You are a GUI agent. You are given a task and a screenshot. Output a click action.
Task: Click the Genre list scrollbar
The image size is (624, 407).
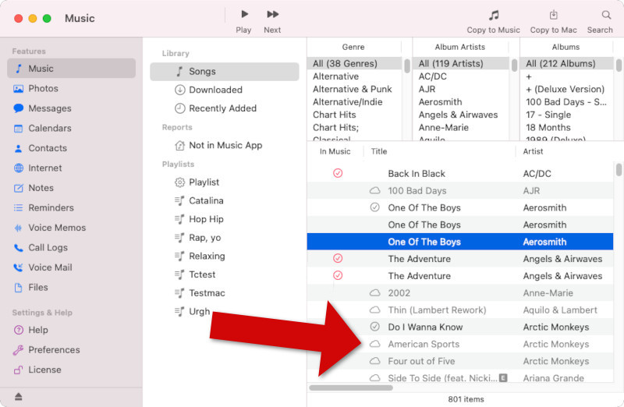[x=406, y=66]
